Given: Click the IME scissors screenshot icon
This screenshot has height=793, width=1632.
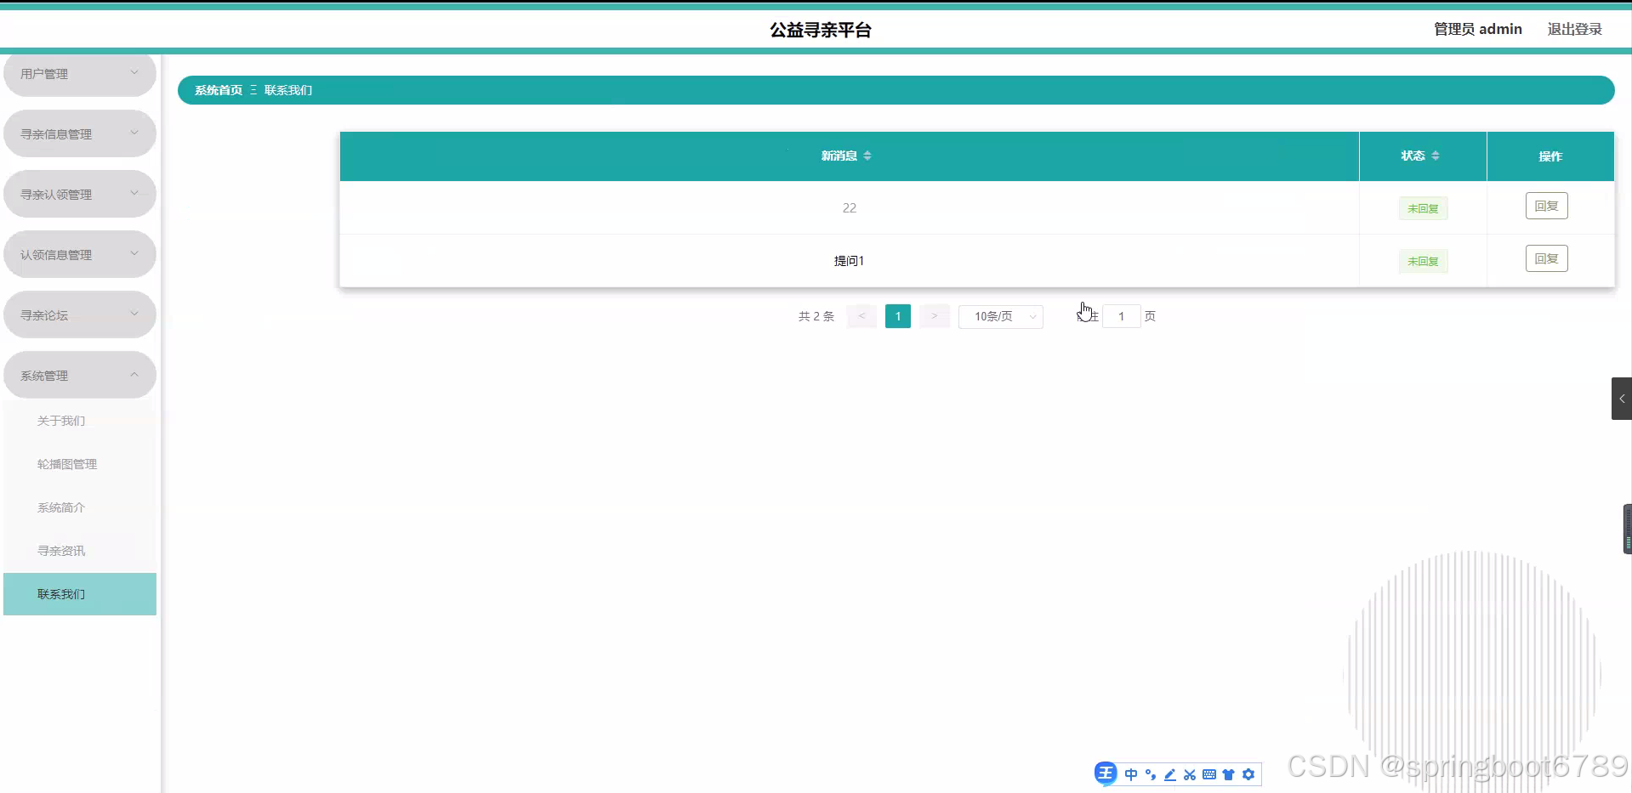Looking at the screenshot, I should 1190,774.
